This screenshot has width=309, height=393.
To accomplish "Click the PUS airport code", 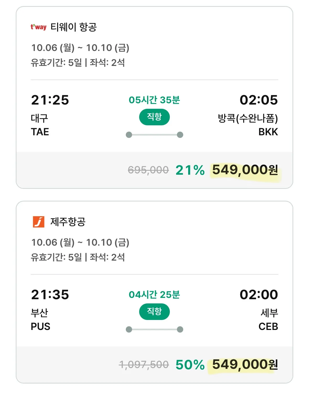I will [41, 327].
